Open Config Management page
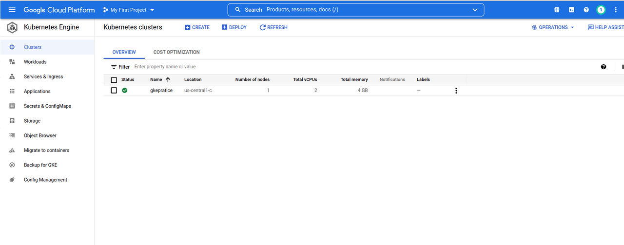 [x=45, y=180]
